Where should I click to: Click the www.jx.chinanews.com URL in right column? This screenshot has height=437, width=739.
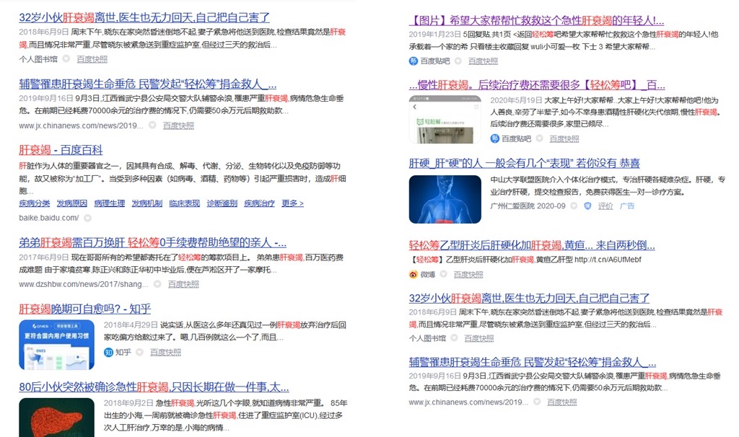468,402
